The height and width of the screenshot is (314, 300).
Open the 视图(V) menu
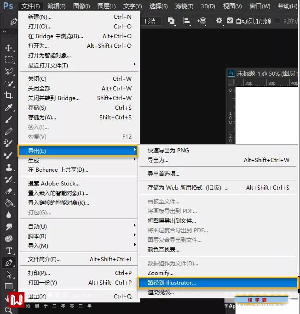click(232, 6)
